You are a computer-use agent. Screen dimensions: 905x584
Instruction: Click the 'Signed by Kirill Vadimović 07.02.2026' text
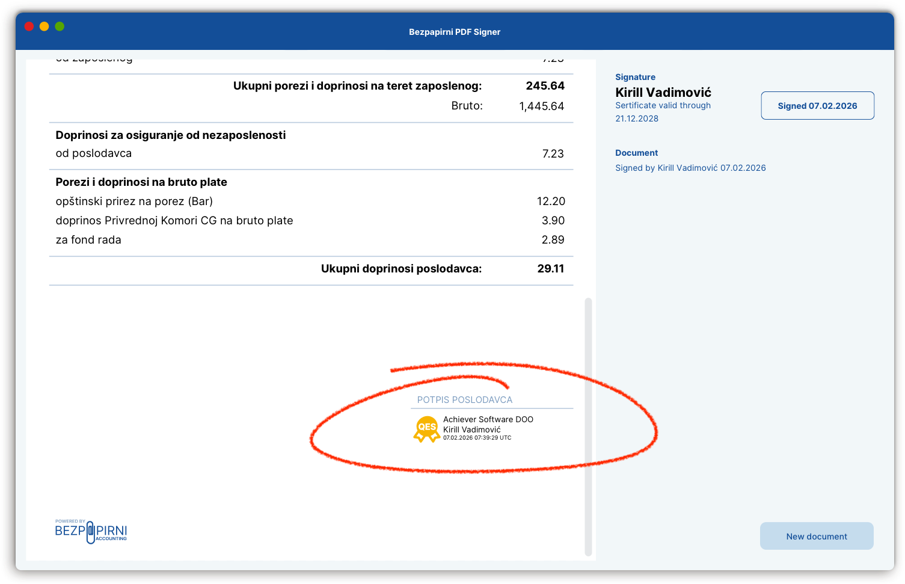pos(690,168)
